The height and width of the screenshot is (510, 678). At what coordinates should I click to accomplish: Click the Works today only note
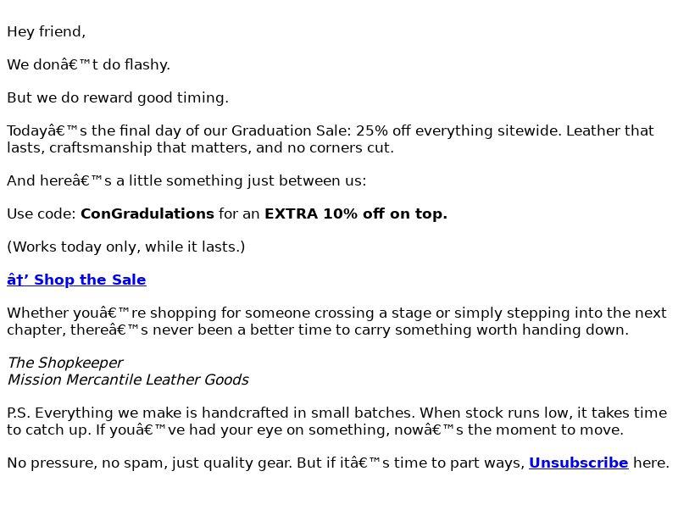tap(125, 247)
